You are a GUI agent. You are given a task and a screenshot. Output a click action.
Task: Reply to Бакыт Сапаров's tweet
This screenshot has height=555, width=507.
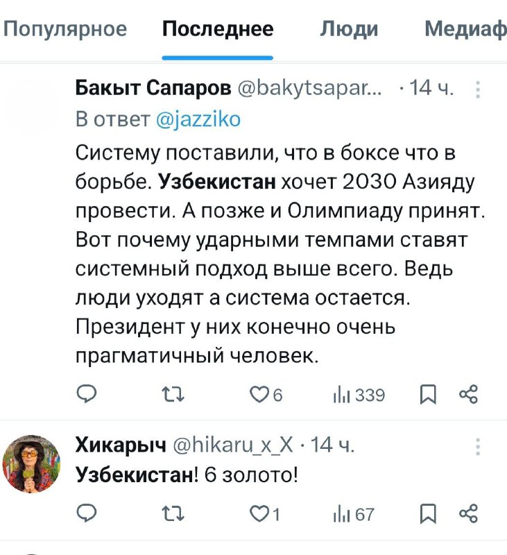click(x=87, y=394)
